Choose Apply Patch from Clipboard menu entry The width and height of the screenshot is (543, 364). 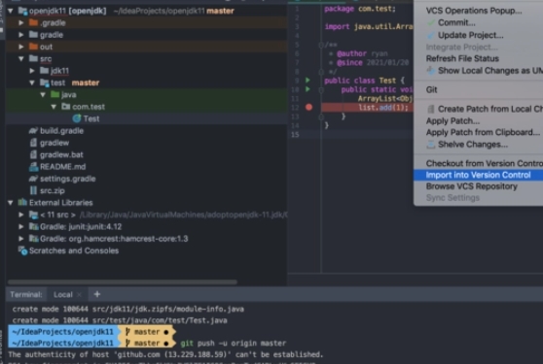[483, 132]
